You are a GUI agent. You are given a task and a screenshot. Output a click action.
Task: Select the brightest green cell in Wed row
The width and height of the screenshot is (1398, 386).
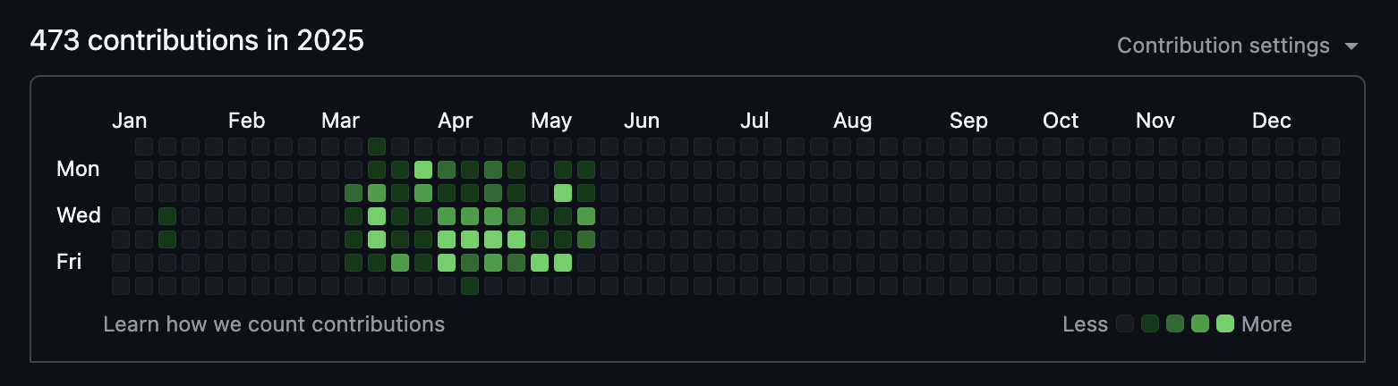click(x=377, y=215)
